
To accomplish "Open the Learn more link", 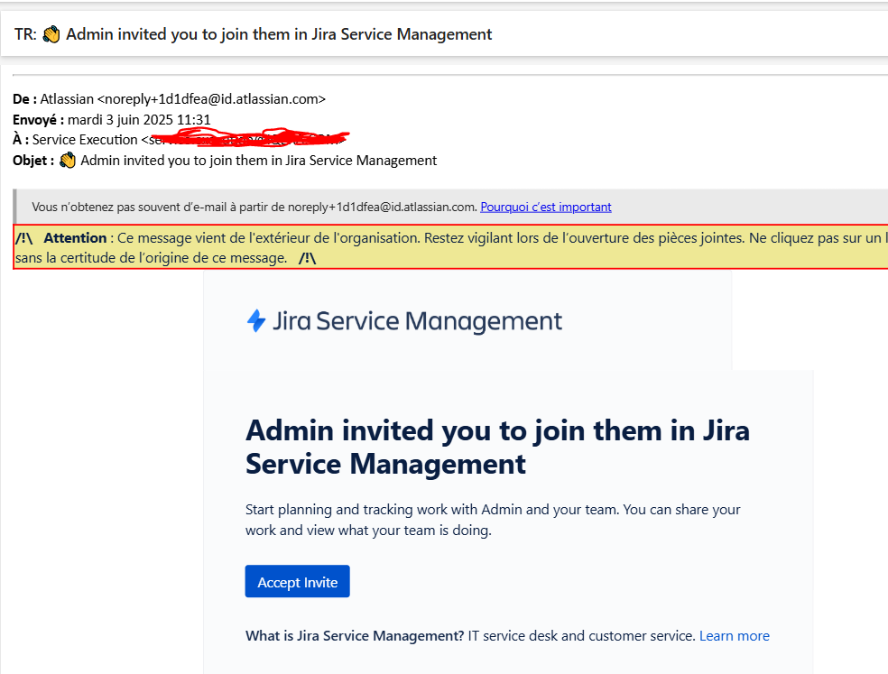I will tap(734, 636).
